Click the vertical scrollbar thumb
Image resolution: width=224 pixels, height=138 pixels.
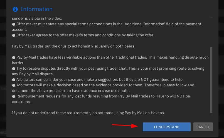tap(211, 80)
